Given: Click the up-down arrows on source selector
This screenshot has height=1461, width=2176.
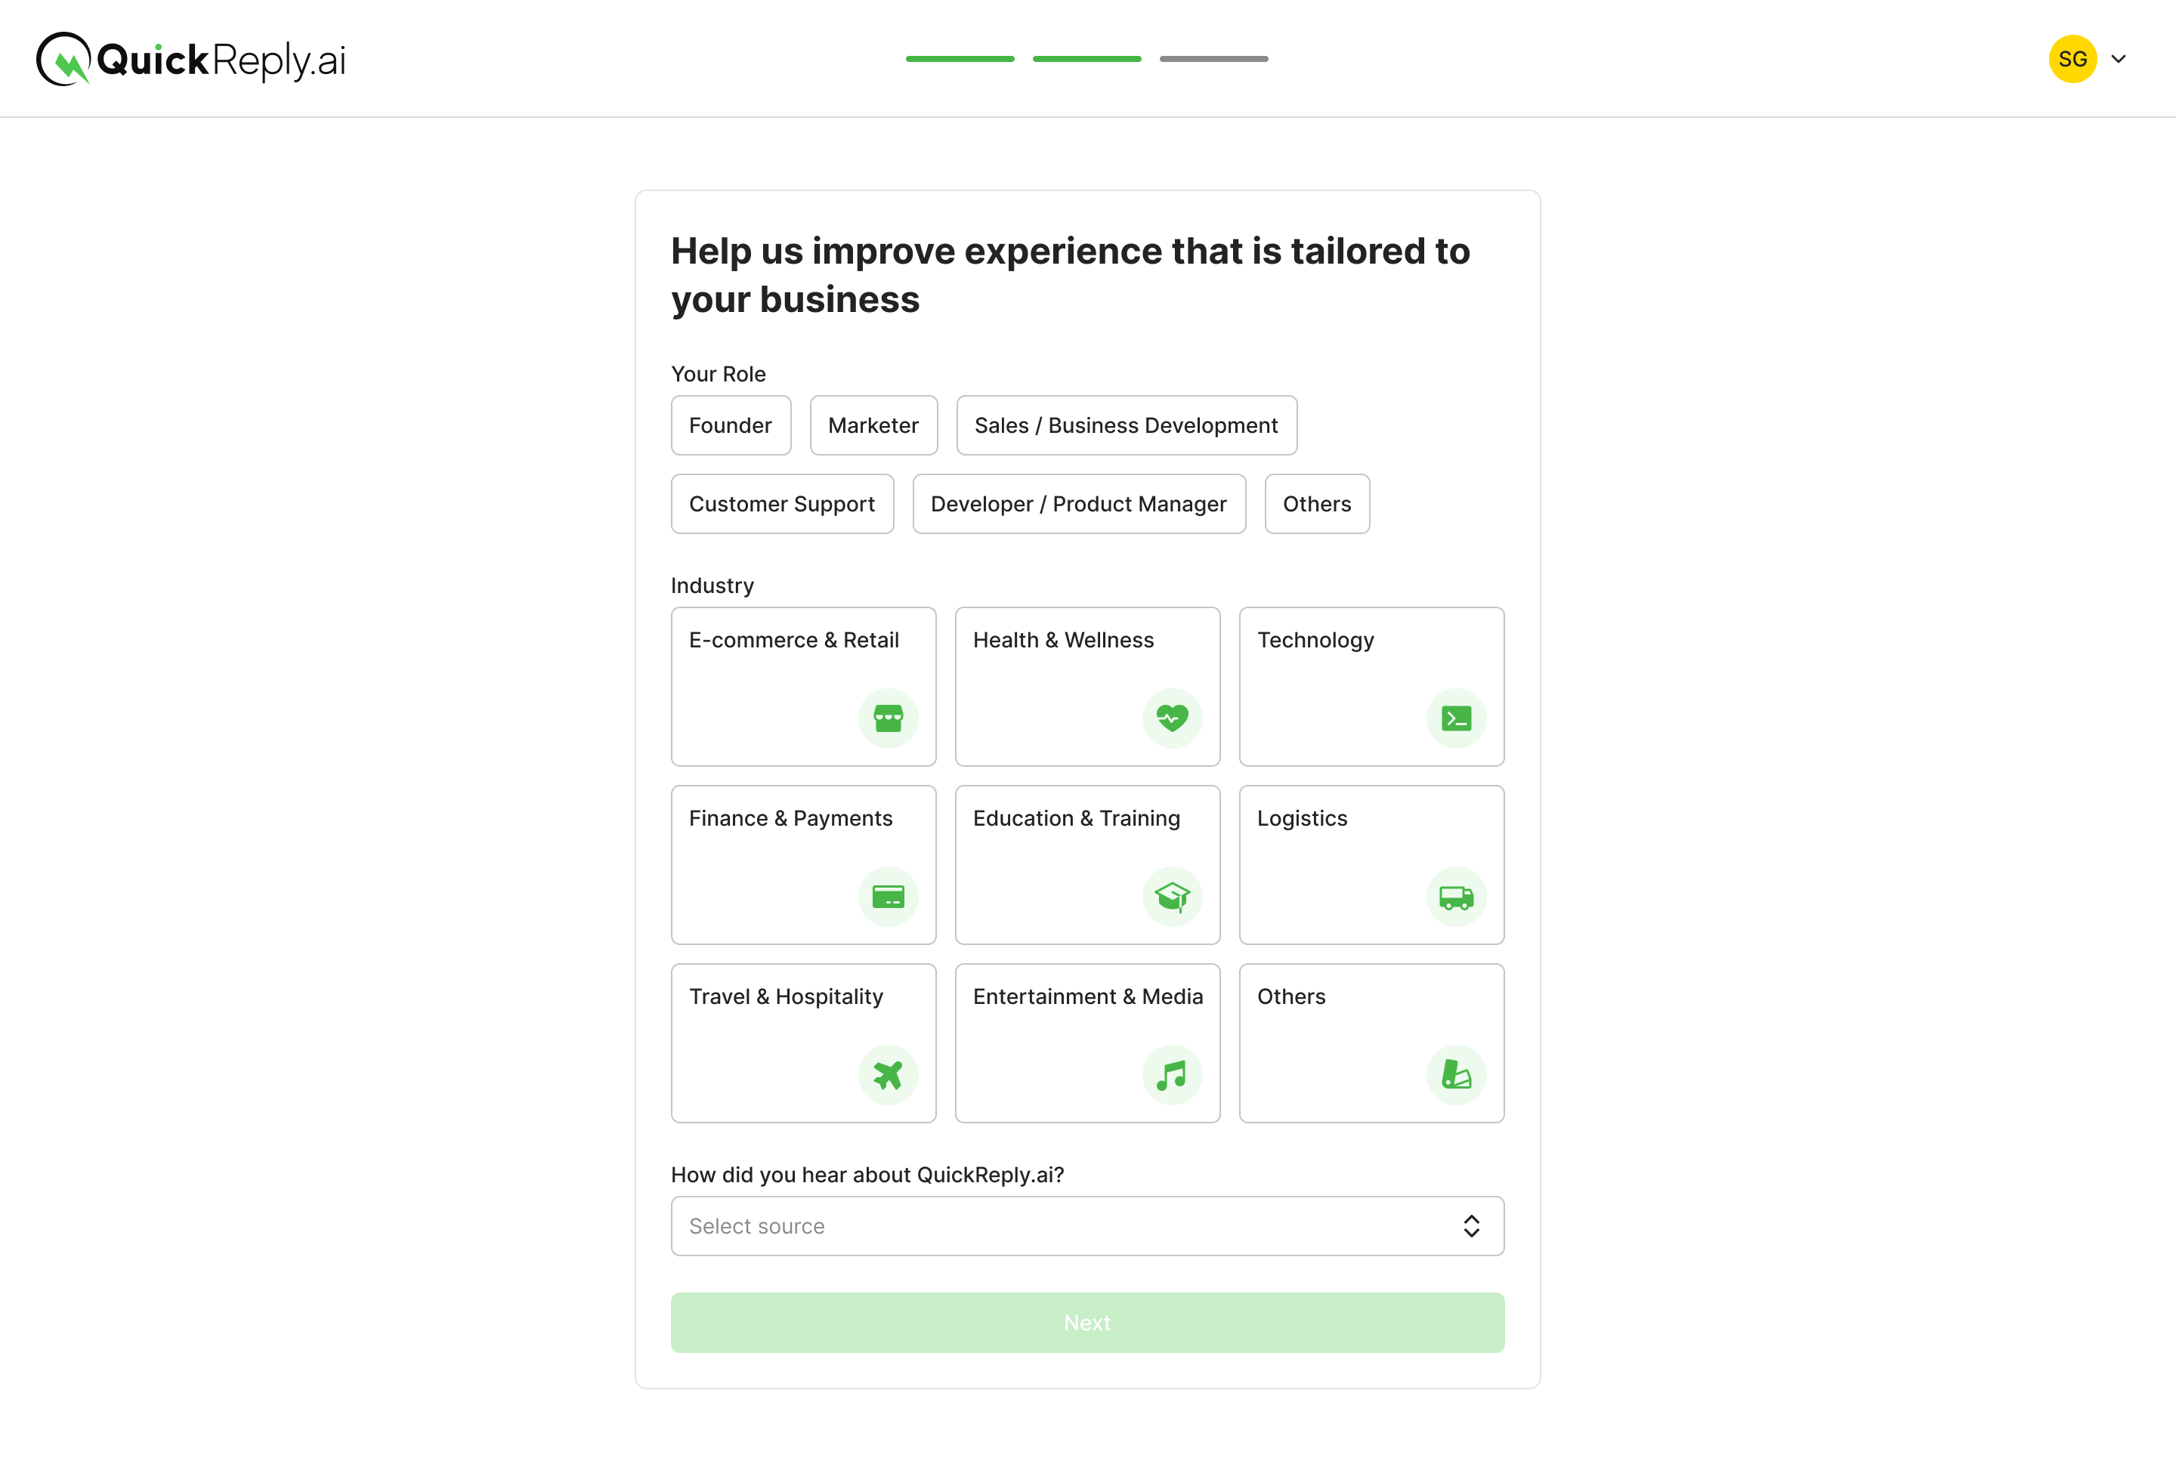Looking at the screenshot, I should pyautogui.click(x=1470, y=1226).
